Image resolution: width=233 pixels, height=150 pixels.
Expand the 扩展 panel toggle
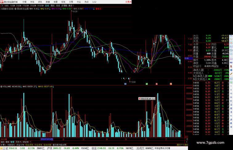3,145
